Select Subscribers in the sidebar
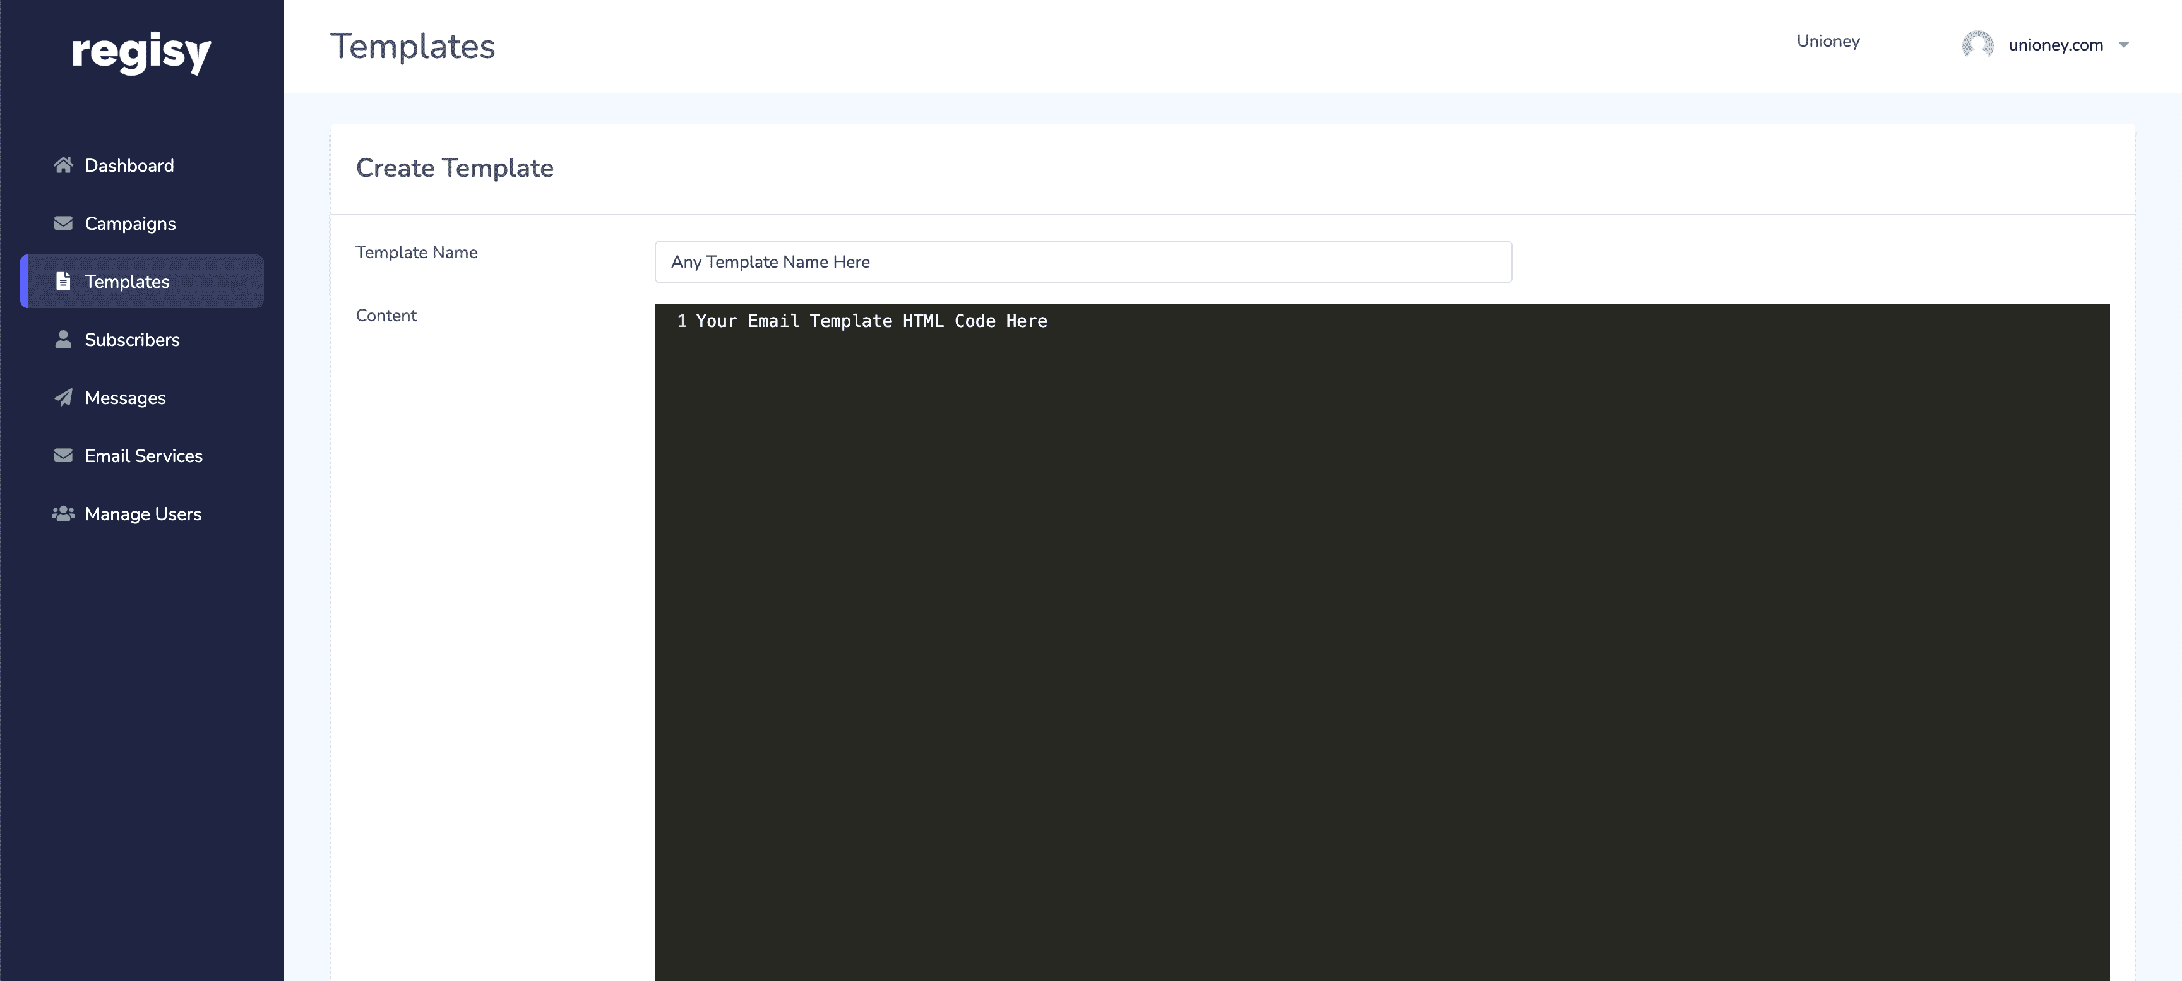 coord(132,340)
